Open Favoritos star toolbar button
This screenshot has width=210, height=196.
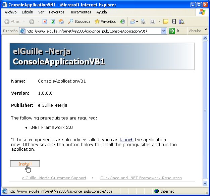point(105,21)
